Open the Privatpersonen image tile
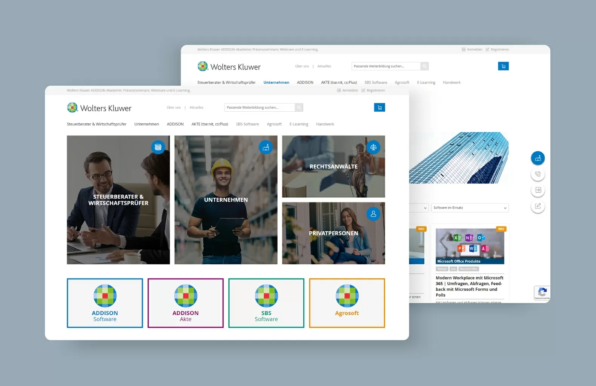596x386 pixels. [x=333, y=233]
